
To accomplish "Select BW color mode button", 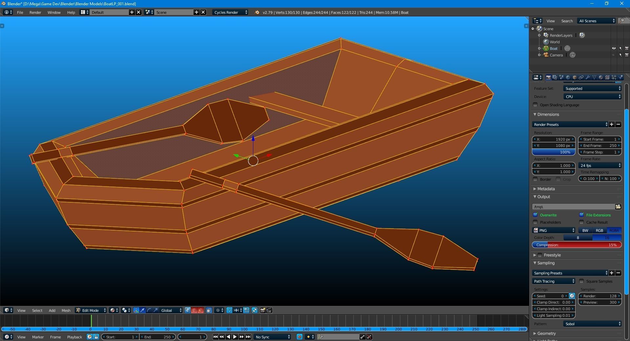I will pos(585,231).
